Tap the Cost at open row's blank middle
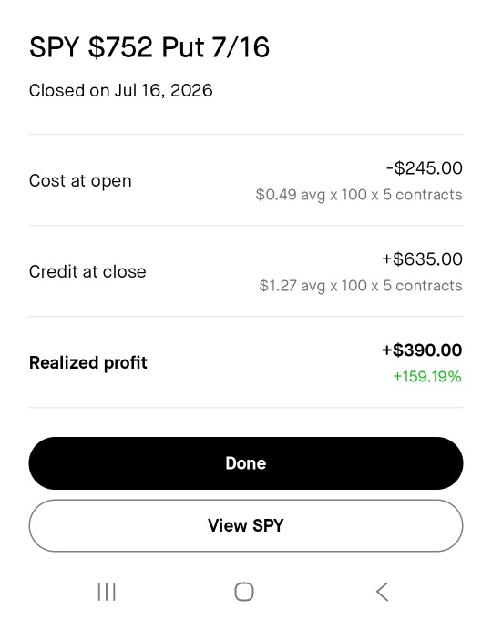 coord(194,181)
